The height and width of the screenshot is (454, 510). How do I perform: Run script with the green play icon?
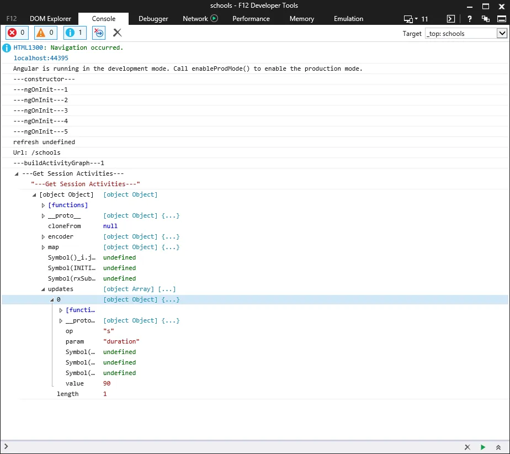click(x=483, y=447)
